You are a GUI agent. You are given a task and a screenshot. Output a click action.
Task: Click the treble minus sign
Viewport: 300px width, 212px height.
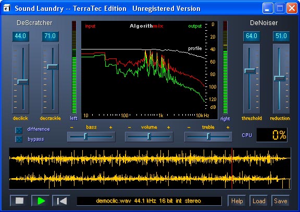click(x=189, y=127)
